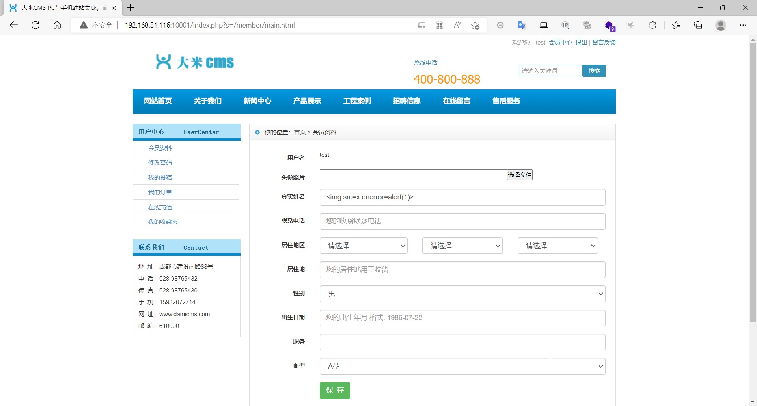Click the 居住地 address field
Viewport: 757px width, 406px height.
tap(462, 270)
